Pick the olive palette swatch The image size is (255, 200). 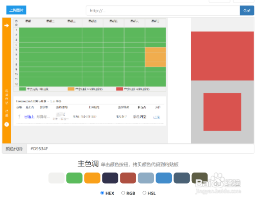(199, 178)
